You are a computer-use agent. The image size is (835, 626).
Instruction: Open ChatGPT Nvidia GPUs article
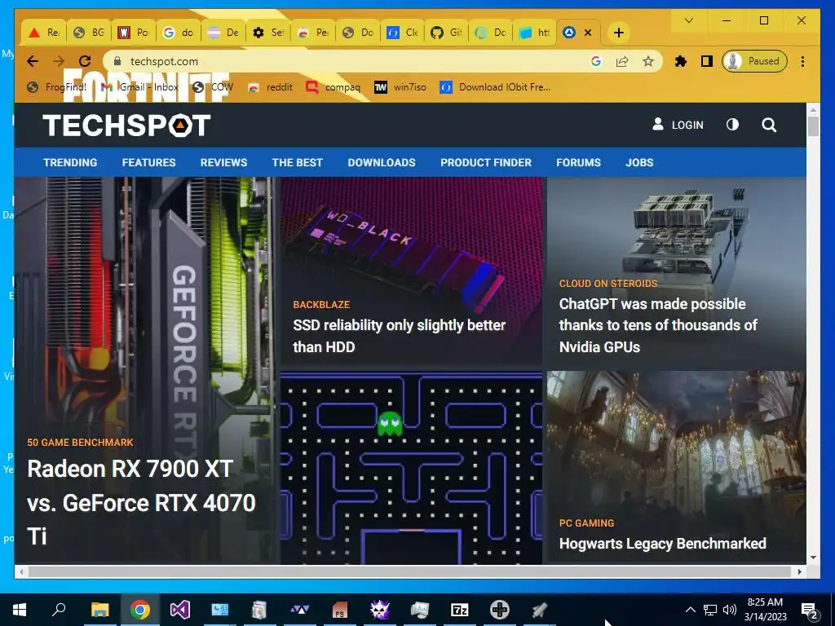click(x=658, y=325)
